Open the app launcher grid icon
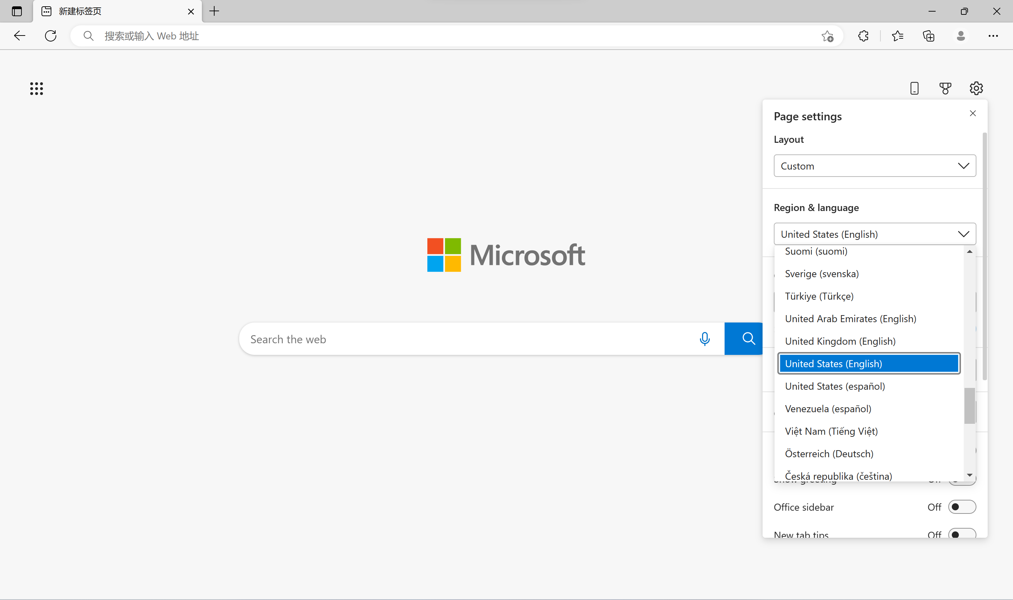The height and width of the screenshot is (600, 1013). [x=36, y=89]
